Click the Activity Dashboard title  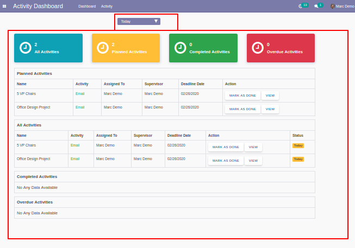38,6
